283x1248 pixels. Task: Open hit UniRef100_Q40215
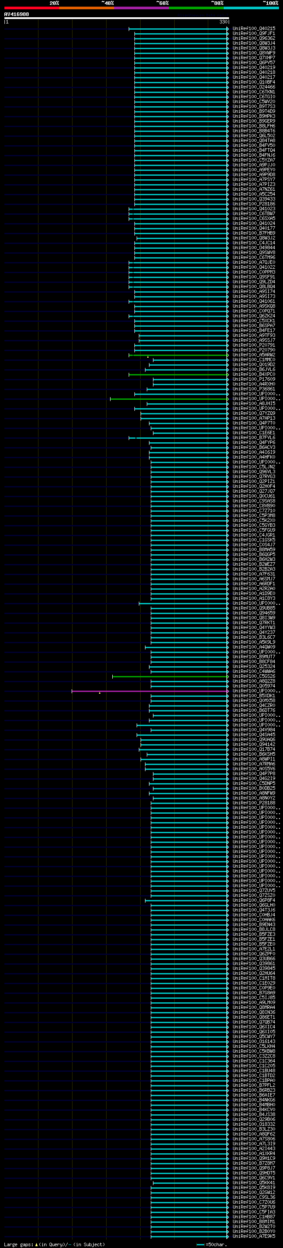click(x=253, y=29)
